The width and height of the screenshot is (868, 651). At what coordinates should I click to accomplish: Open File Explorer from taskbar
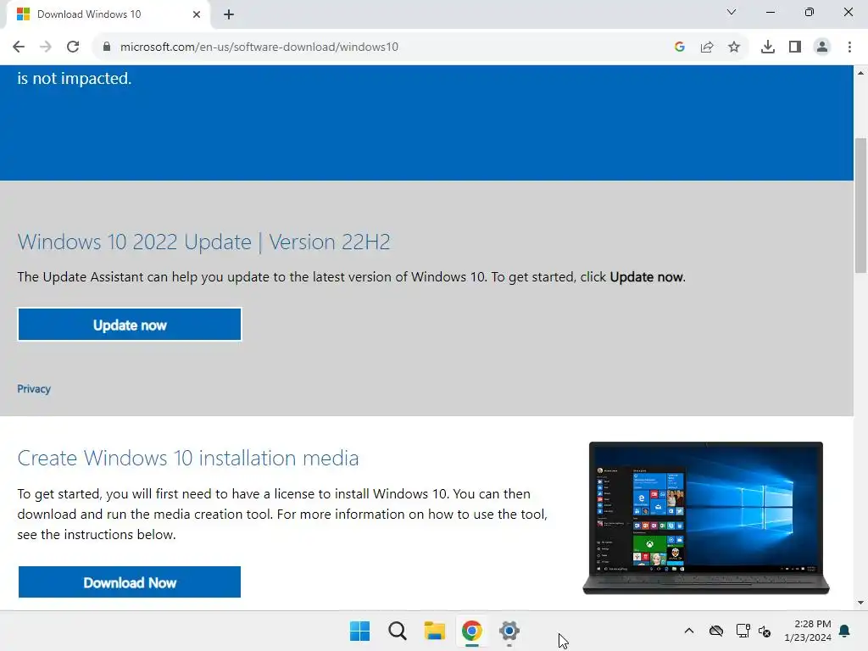point(435,631)
